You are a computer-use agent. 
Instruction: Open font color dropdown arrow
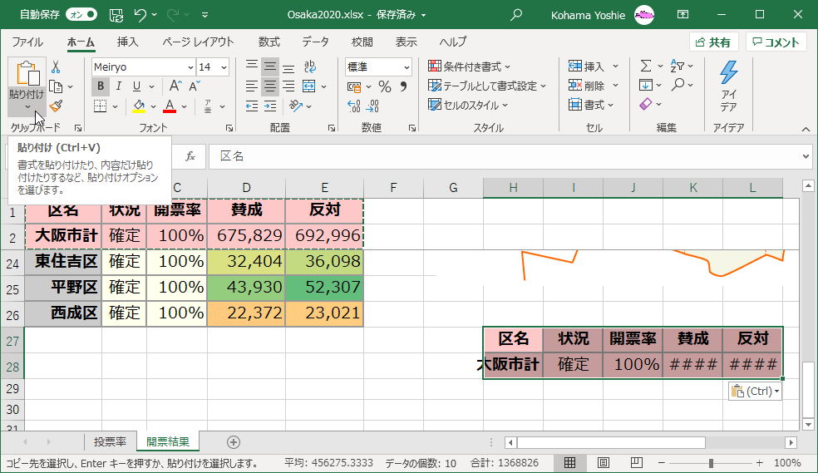pos(185,106)
